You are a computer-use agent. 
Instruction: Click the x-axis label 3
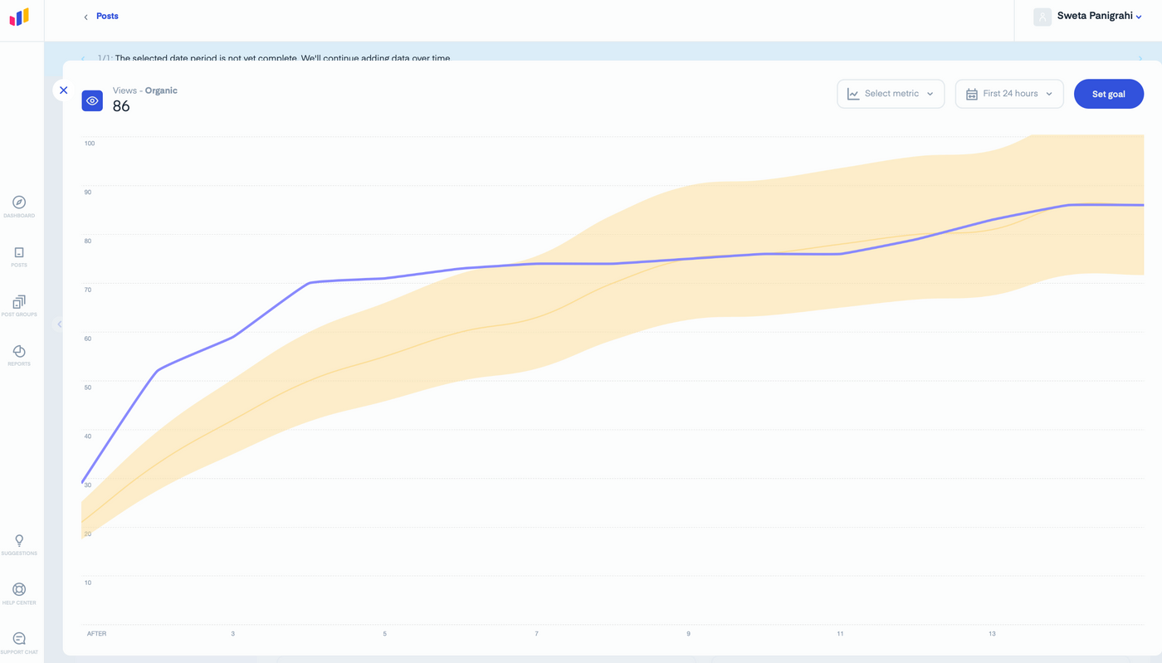coord(232,634)
